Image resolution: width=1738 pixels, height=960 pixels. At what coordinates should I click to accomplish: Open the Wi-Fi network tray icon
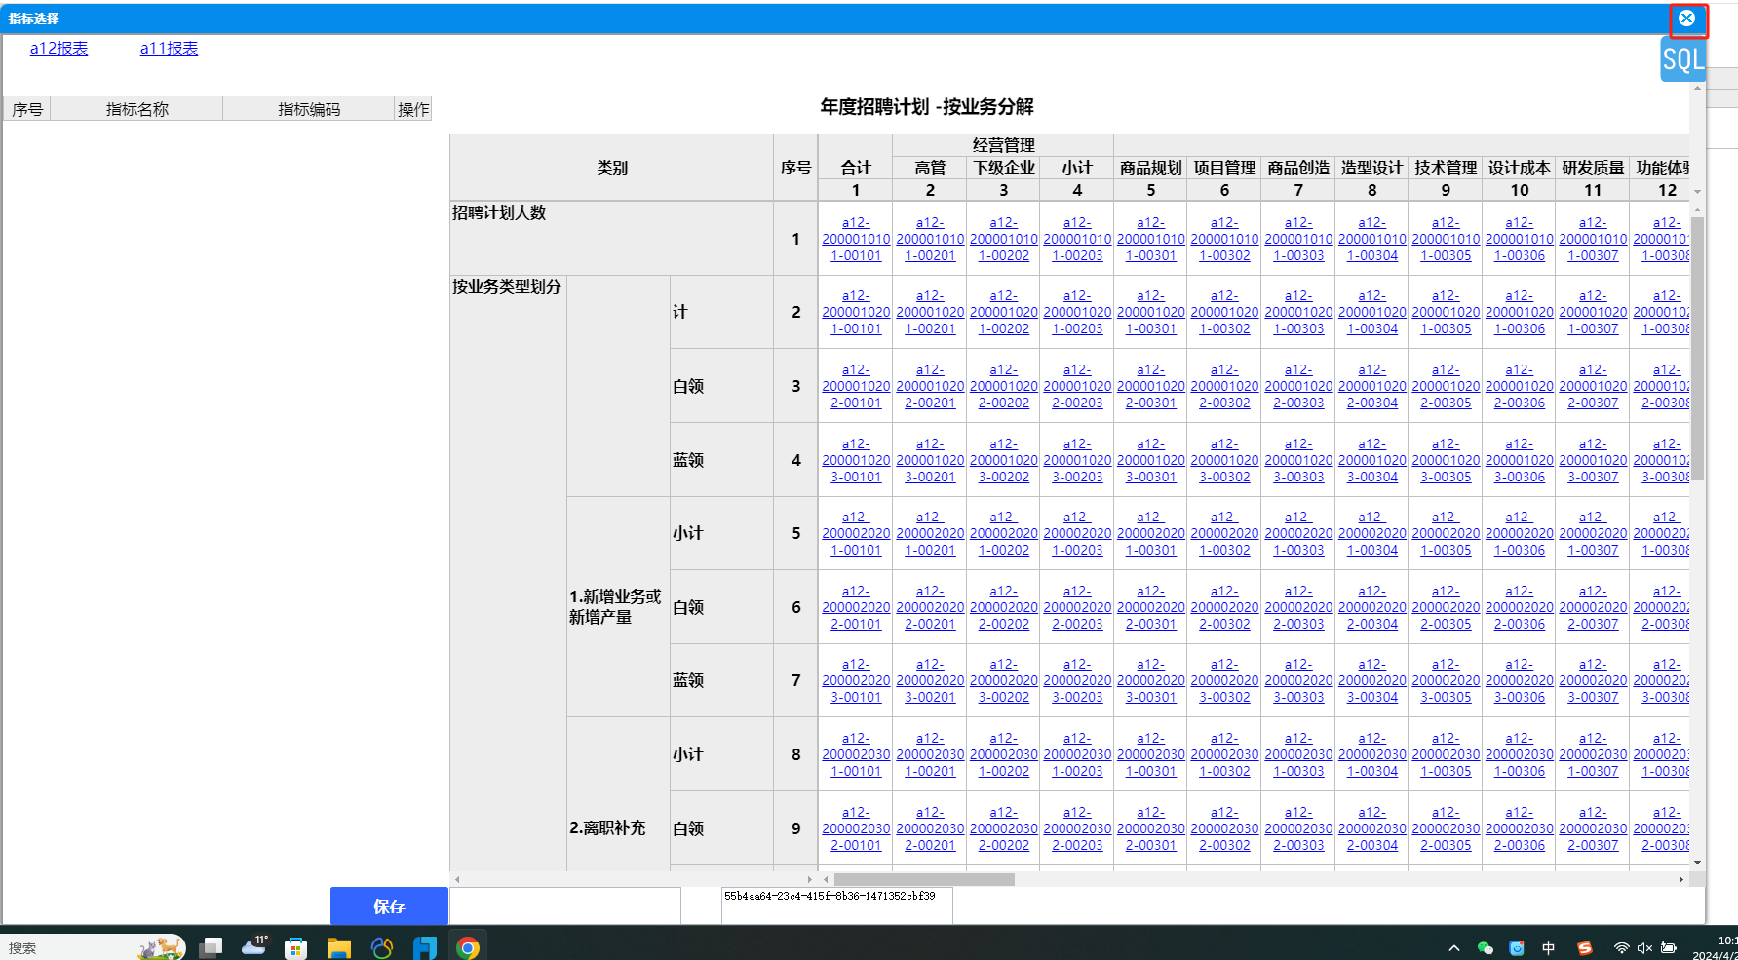pos(1621,947)
